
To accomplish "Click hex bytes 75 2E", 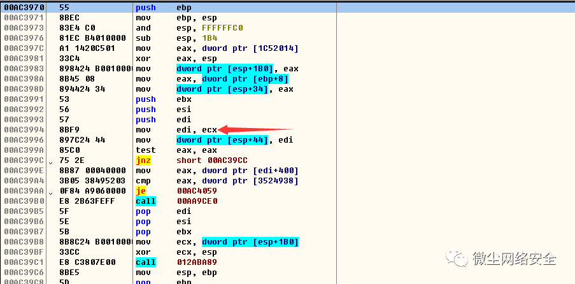I will [72, 160].
